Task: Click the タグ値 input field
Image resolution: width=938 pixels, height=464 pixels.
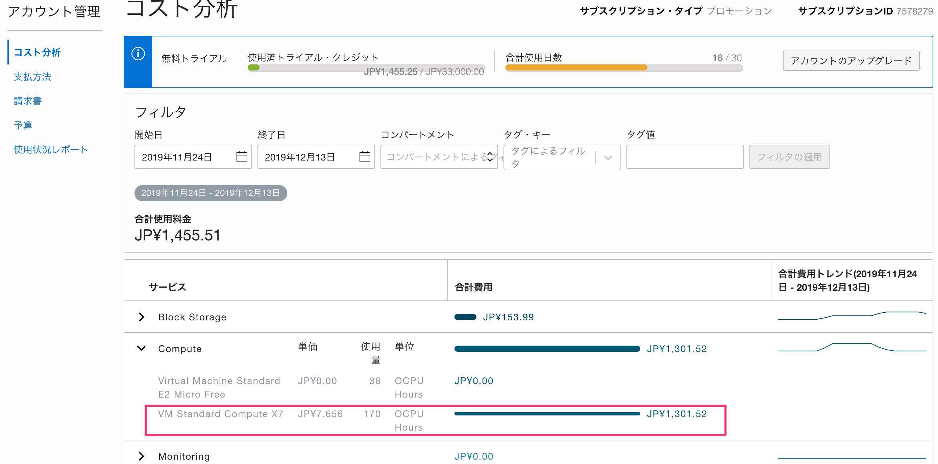Action: [685, 156]
